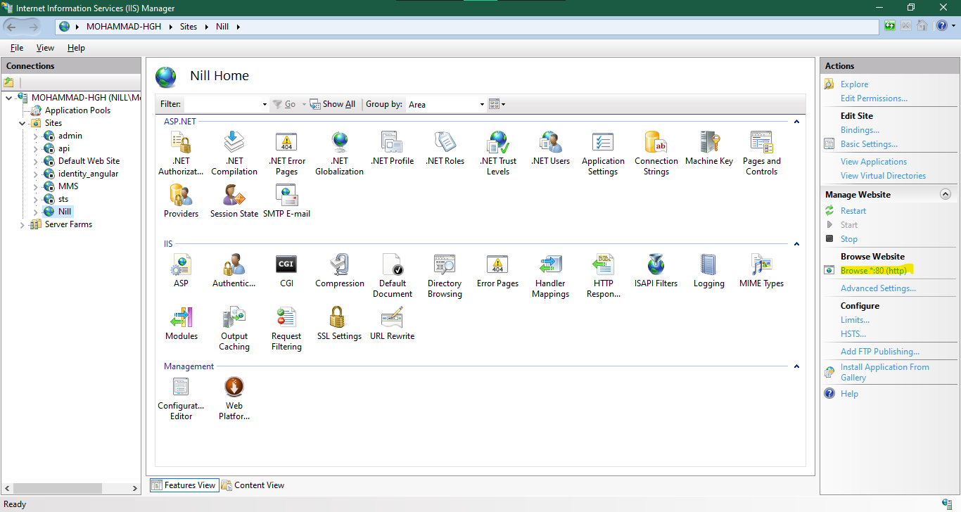The image size is (961, 512).
Task: Open HTTP Response Headers feature
Action: (x=604, y=276)
